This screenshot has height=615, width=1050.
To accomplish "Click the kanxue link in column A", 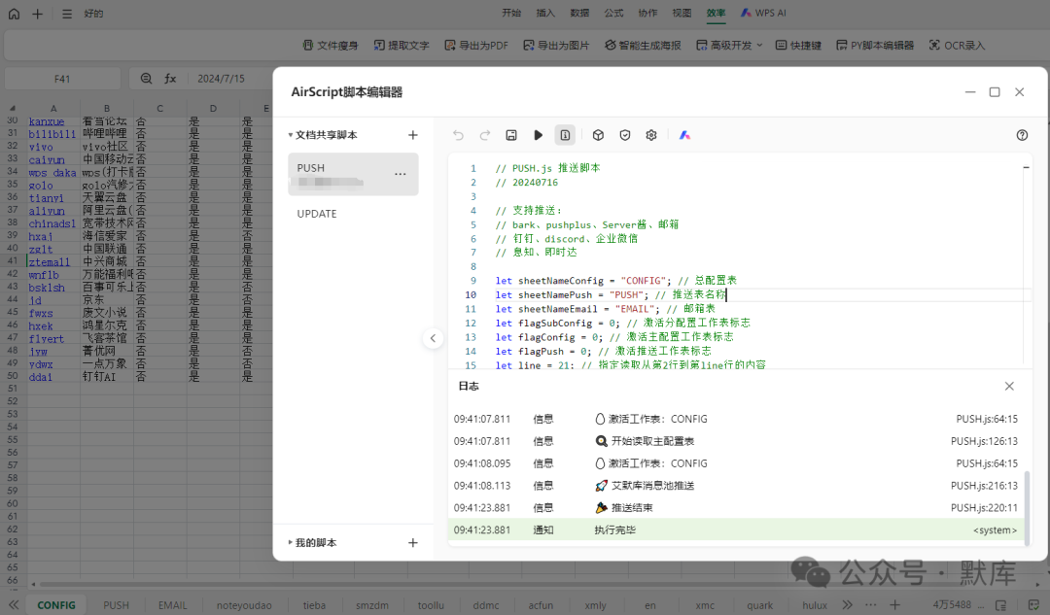I will point(47,121).
